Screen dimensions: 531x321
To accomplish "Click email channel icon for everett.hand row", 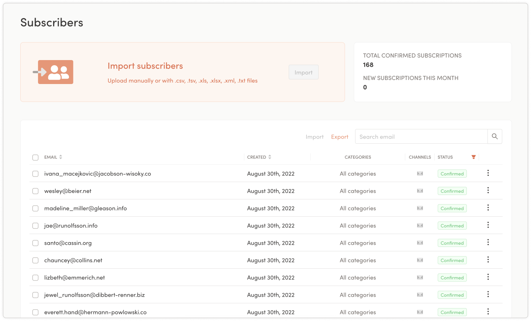I will click(420, 312).
